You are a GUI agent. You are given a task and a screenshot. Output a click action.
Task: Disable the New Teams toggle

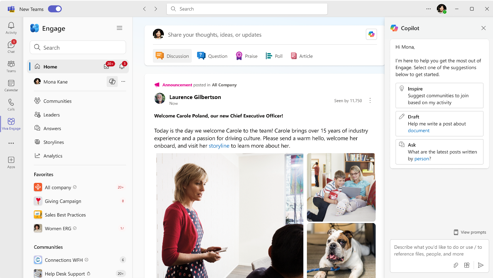tap(55, 8)
